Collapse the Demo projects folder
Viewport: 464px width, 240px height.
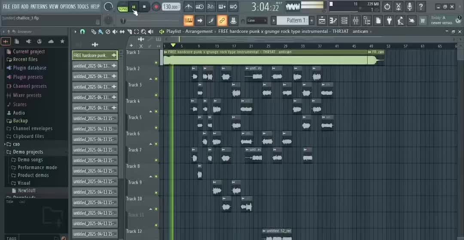(x=28, y=152)
